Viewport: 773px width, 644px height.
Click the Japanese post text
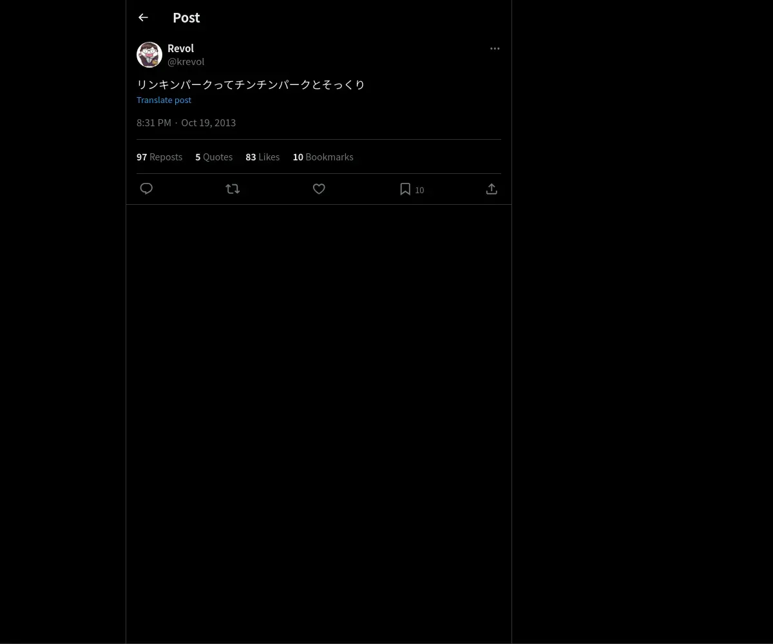point(251,84)
